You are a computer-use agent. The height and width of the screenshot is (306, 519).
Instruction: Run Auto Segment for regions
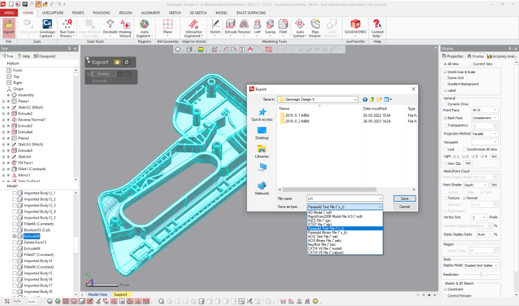pos(144,28)
